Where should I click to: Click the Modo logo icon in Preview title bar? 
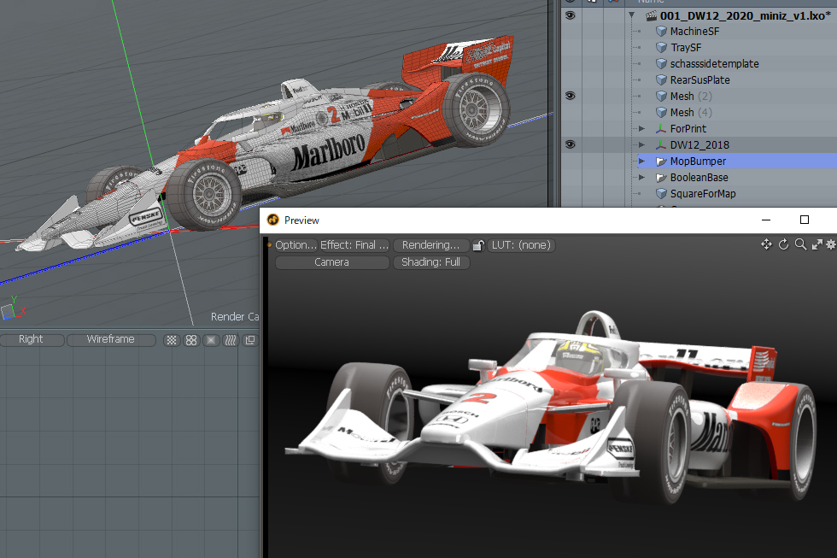273,220
